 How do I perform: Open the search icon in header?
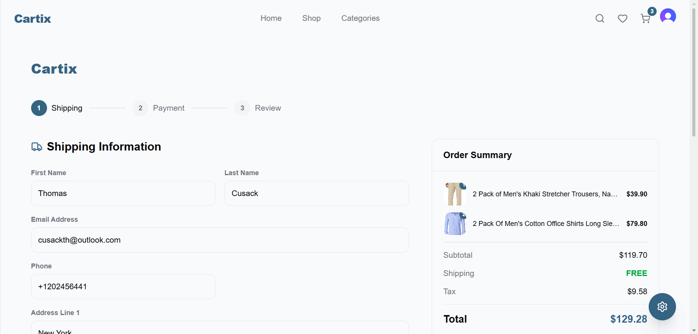600,19
